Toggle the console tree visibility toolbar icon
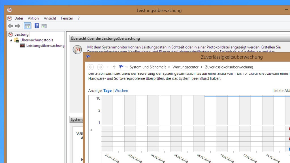Viewport: 290px width, 163px height. tap(27, 25)
